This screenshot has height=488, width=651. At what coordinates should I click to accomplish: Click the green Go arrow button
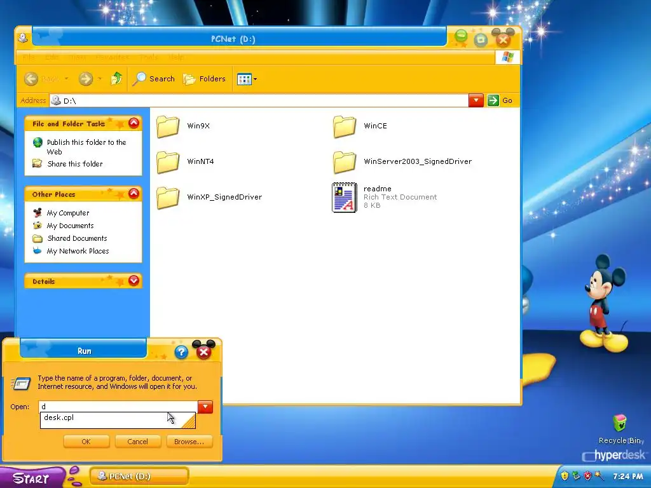tap(493, 100)
